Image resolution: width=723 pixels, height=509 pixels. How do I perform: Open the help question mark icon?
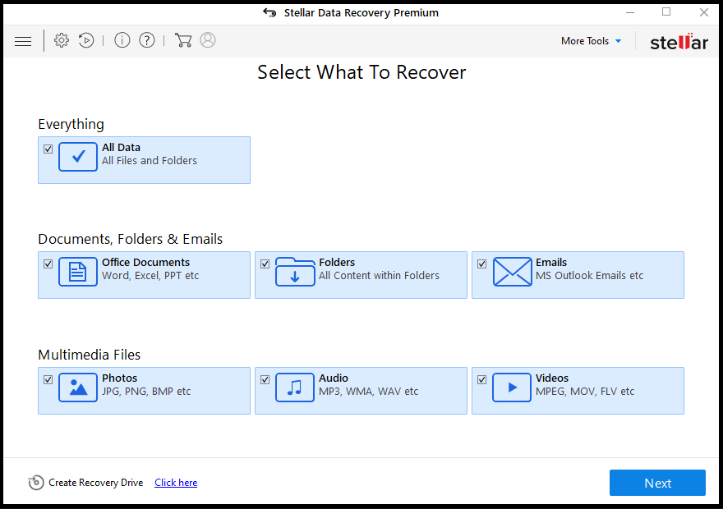147,40
